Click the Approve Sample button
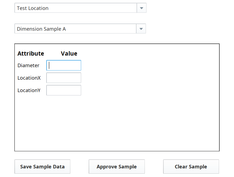Image resolution: width=234 pixels, height=177 pixels. (x=117, y=167)
